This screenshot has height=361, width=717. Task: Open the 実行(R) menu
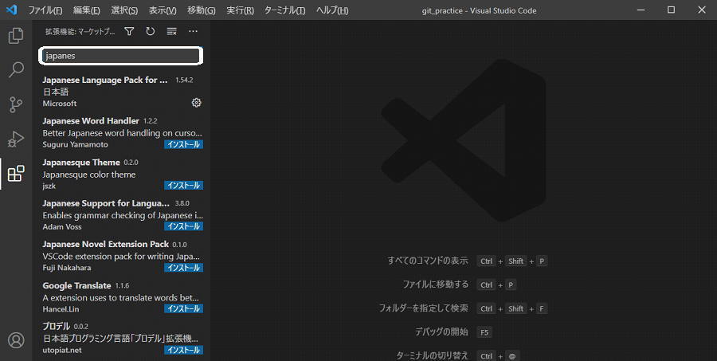pyautogui.click(x=240, y=10)
